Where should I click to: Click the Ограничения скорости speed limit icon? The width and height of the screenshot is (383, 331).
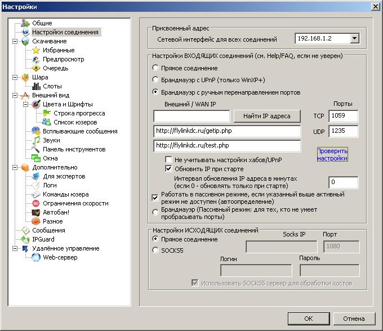36,203
